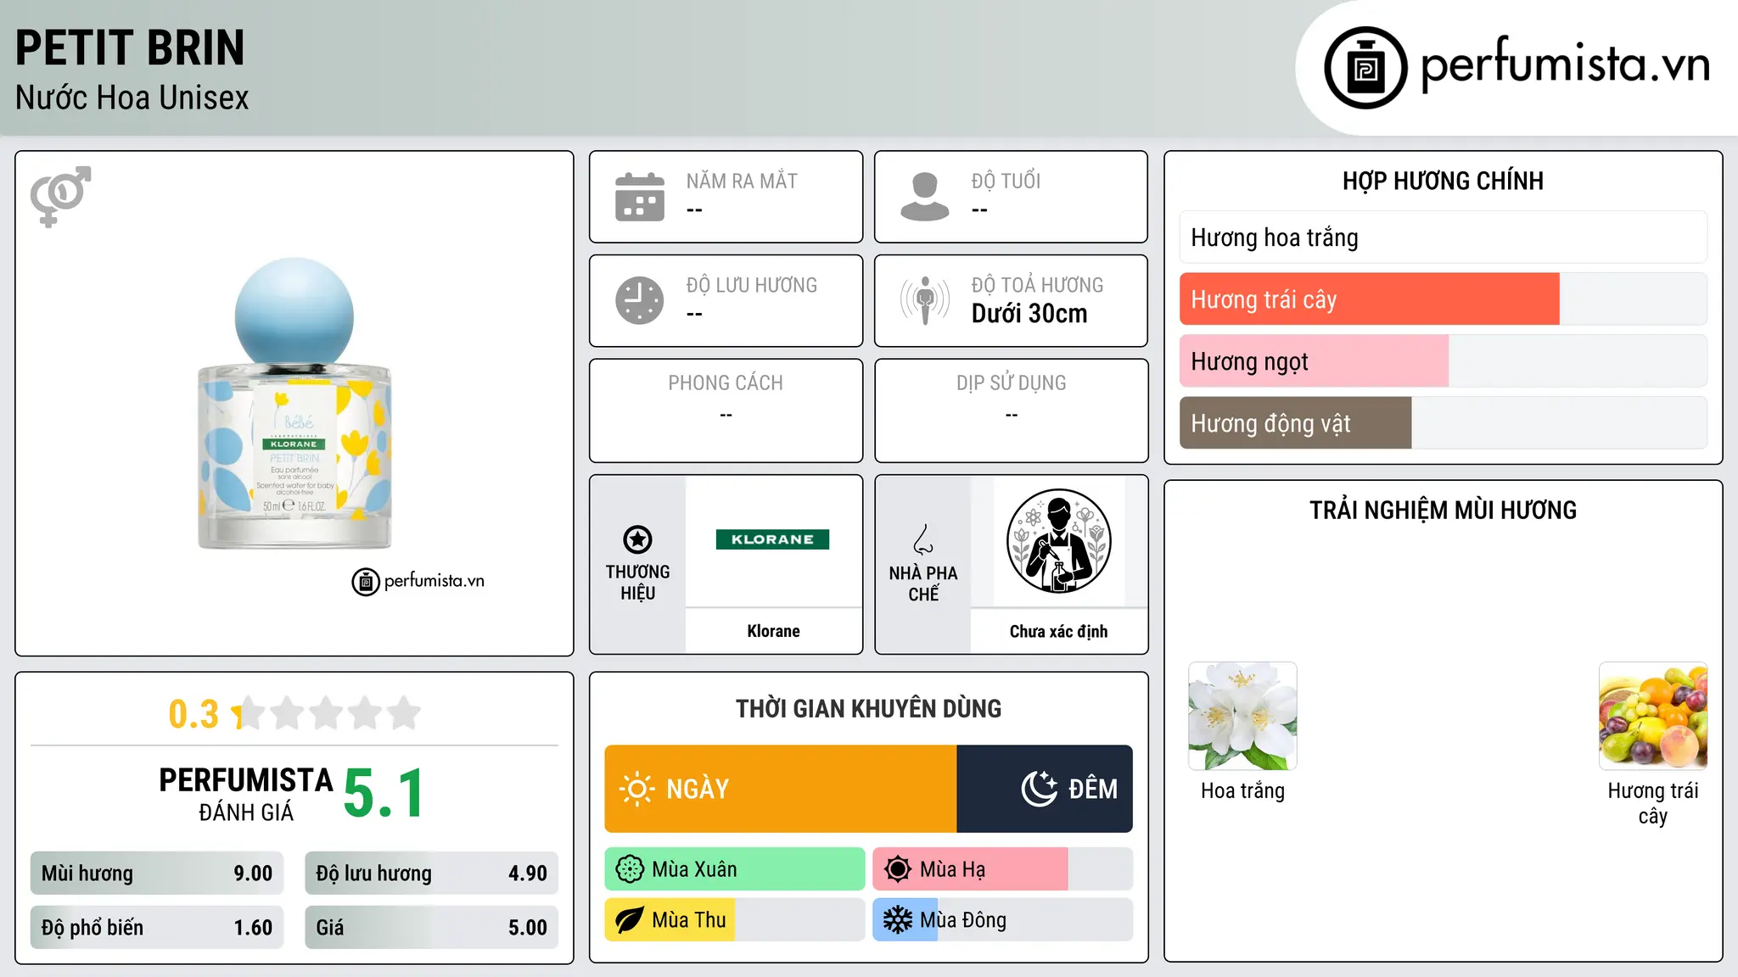
Task: Open the Hương trái cây note thumbnail
Action: click(x=1653, y=716)
